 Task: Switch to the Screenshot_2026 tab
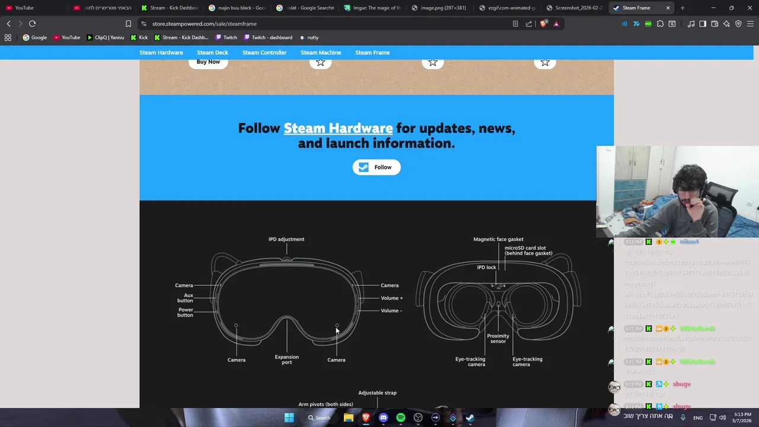[x=575, y=8]
